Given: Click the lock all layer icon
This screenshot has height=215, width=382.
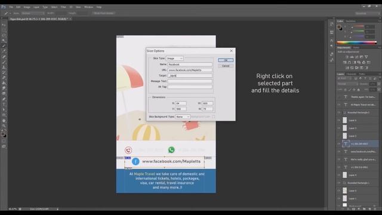Looking at the screenshot, I should pos(358,90).
